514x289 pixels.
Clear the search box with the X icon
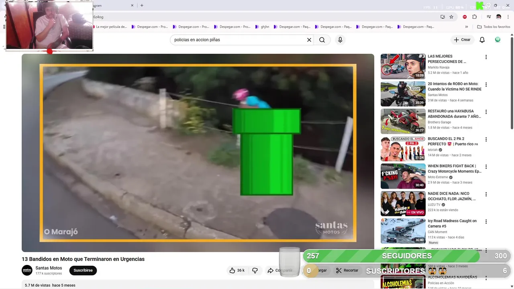[x=309, y=40]
